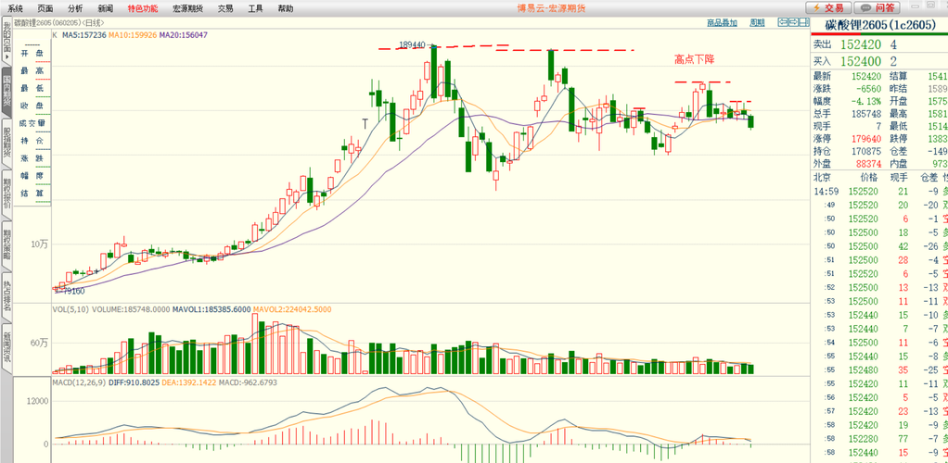The image size is (948, 463).
Task: Open the 页面 menu
Action: [x=45, y=8]
